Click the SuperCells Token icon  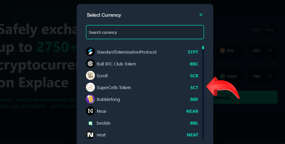pos(90,87)
